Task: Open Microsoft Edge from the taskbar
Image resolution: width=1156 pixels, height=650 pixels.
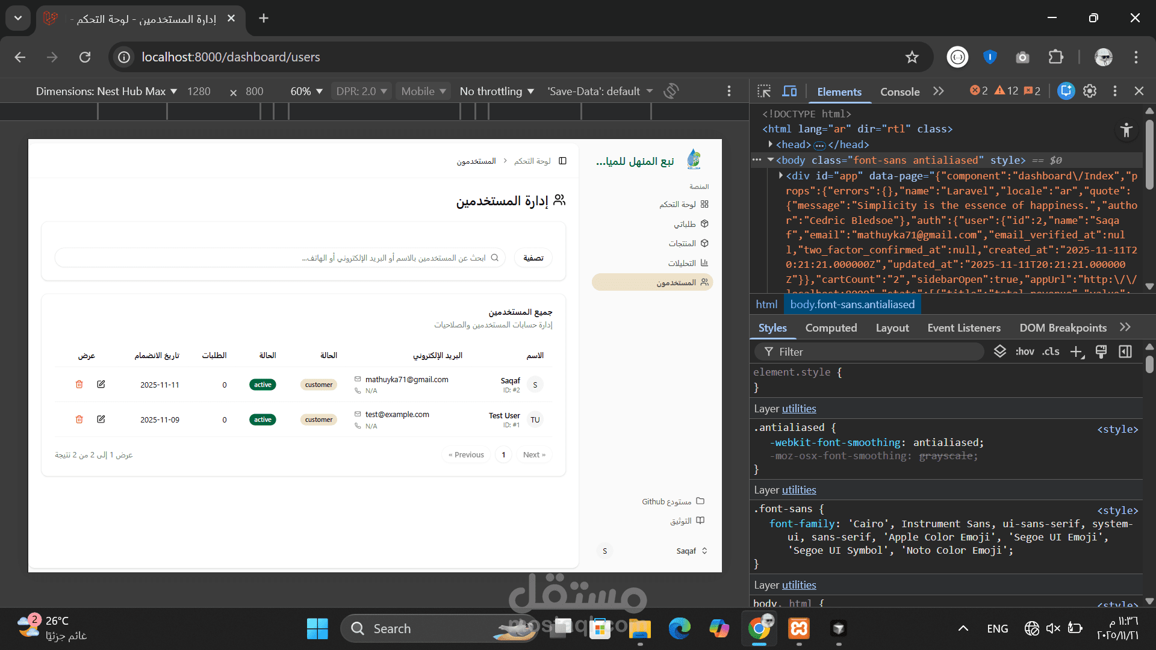Action: [679, 629]
